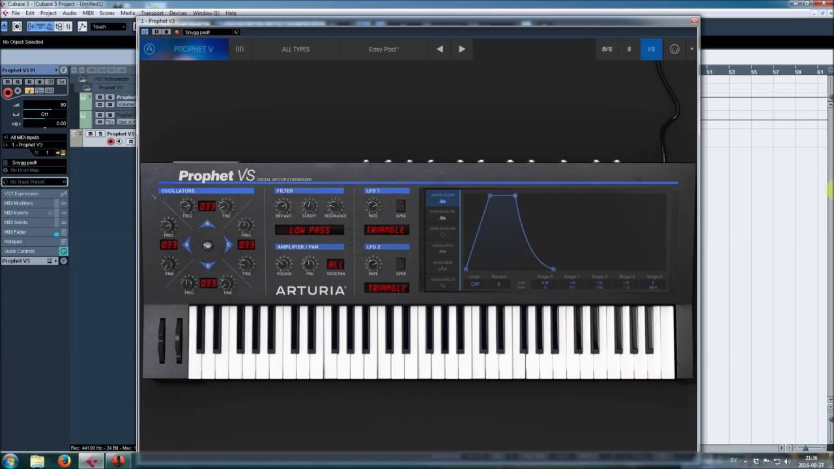Open the File menu in Cubase

click(15, 13)
